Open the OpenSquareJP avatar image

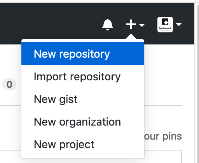pyautogui.click(x=165, y=25)
